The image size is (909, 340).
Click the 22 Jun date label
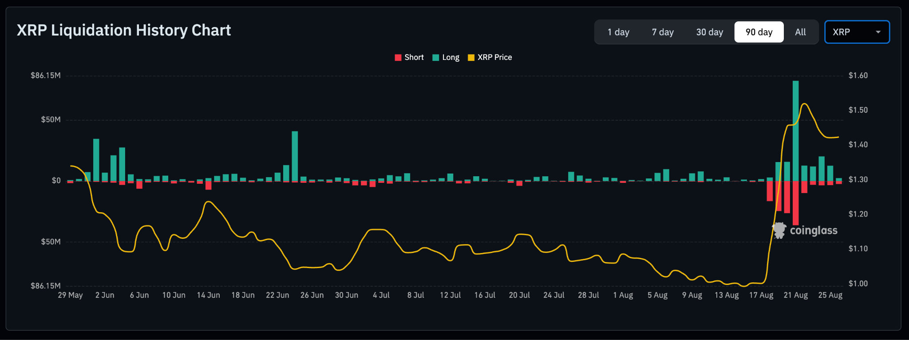(x=277, y=295)
